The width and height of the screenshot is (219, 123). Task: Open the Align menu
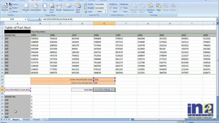158,8
